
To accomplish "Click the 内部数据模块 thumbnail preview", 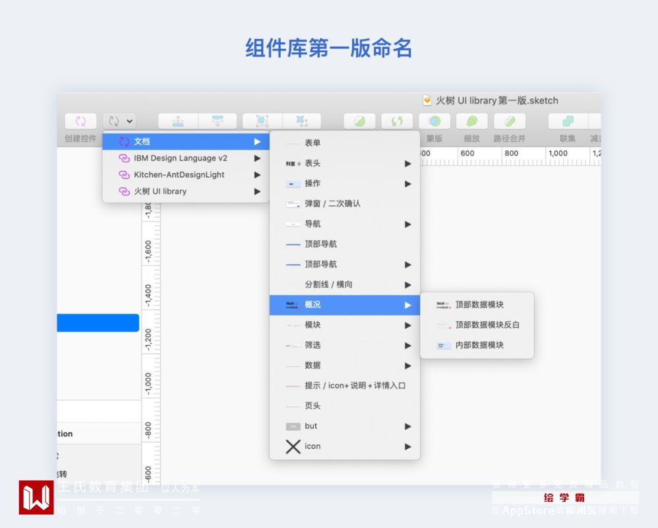I will tap(443, 345).
